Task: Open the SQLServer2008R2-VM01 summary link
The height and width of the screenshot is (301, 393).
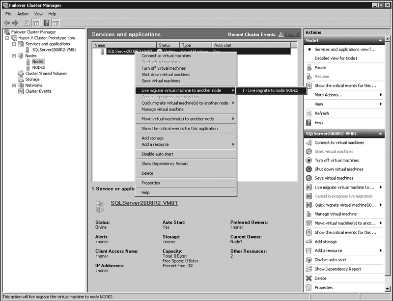Action: [144, 203]
